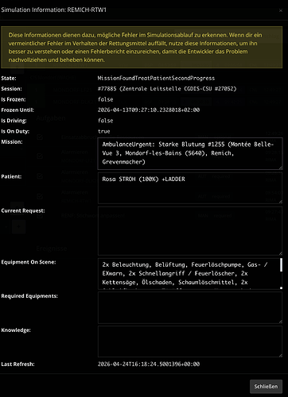The height and width of the screenshot is (397, 288).
Task: Click the Mission text area resize handle
Action: (x=281, y=168)
